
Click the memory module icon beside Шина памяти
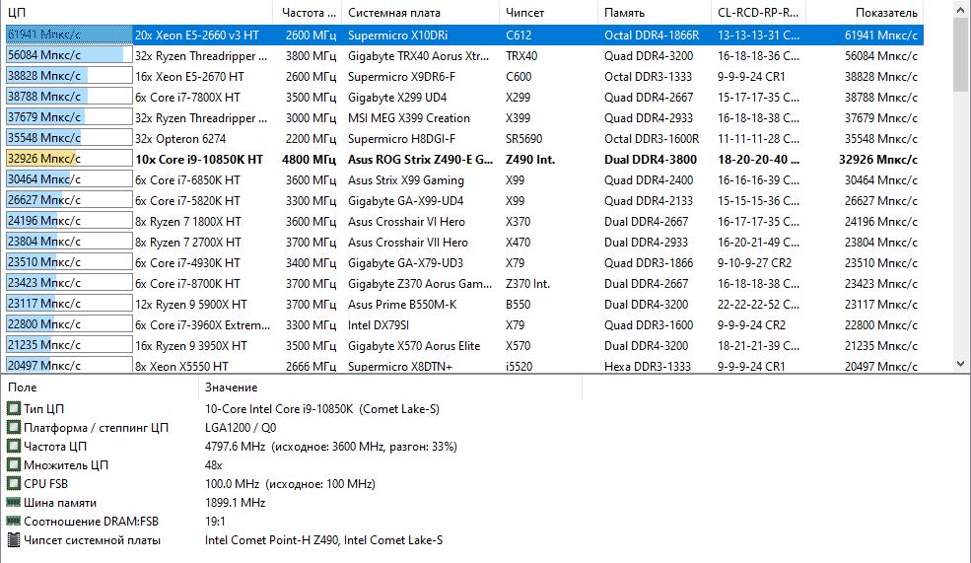13,502
